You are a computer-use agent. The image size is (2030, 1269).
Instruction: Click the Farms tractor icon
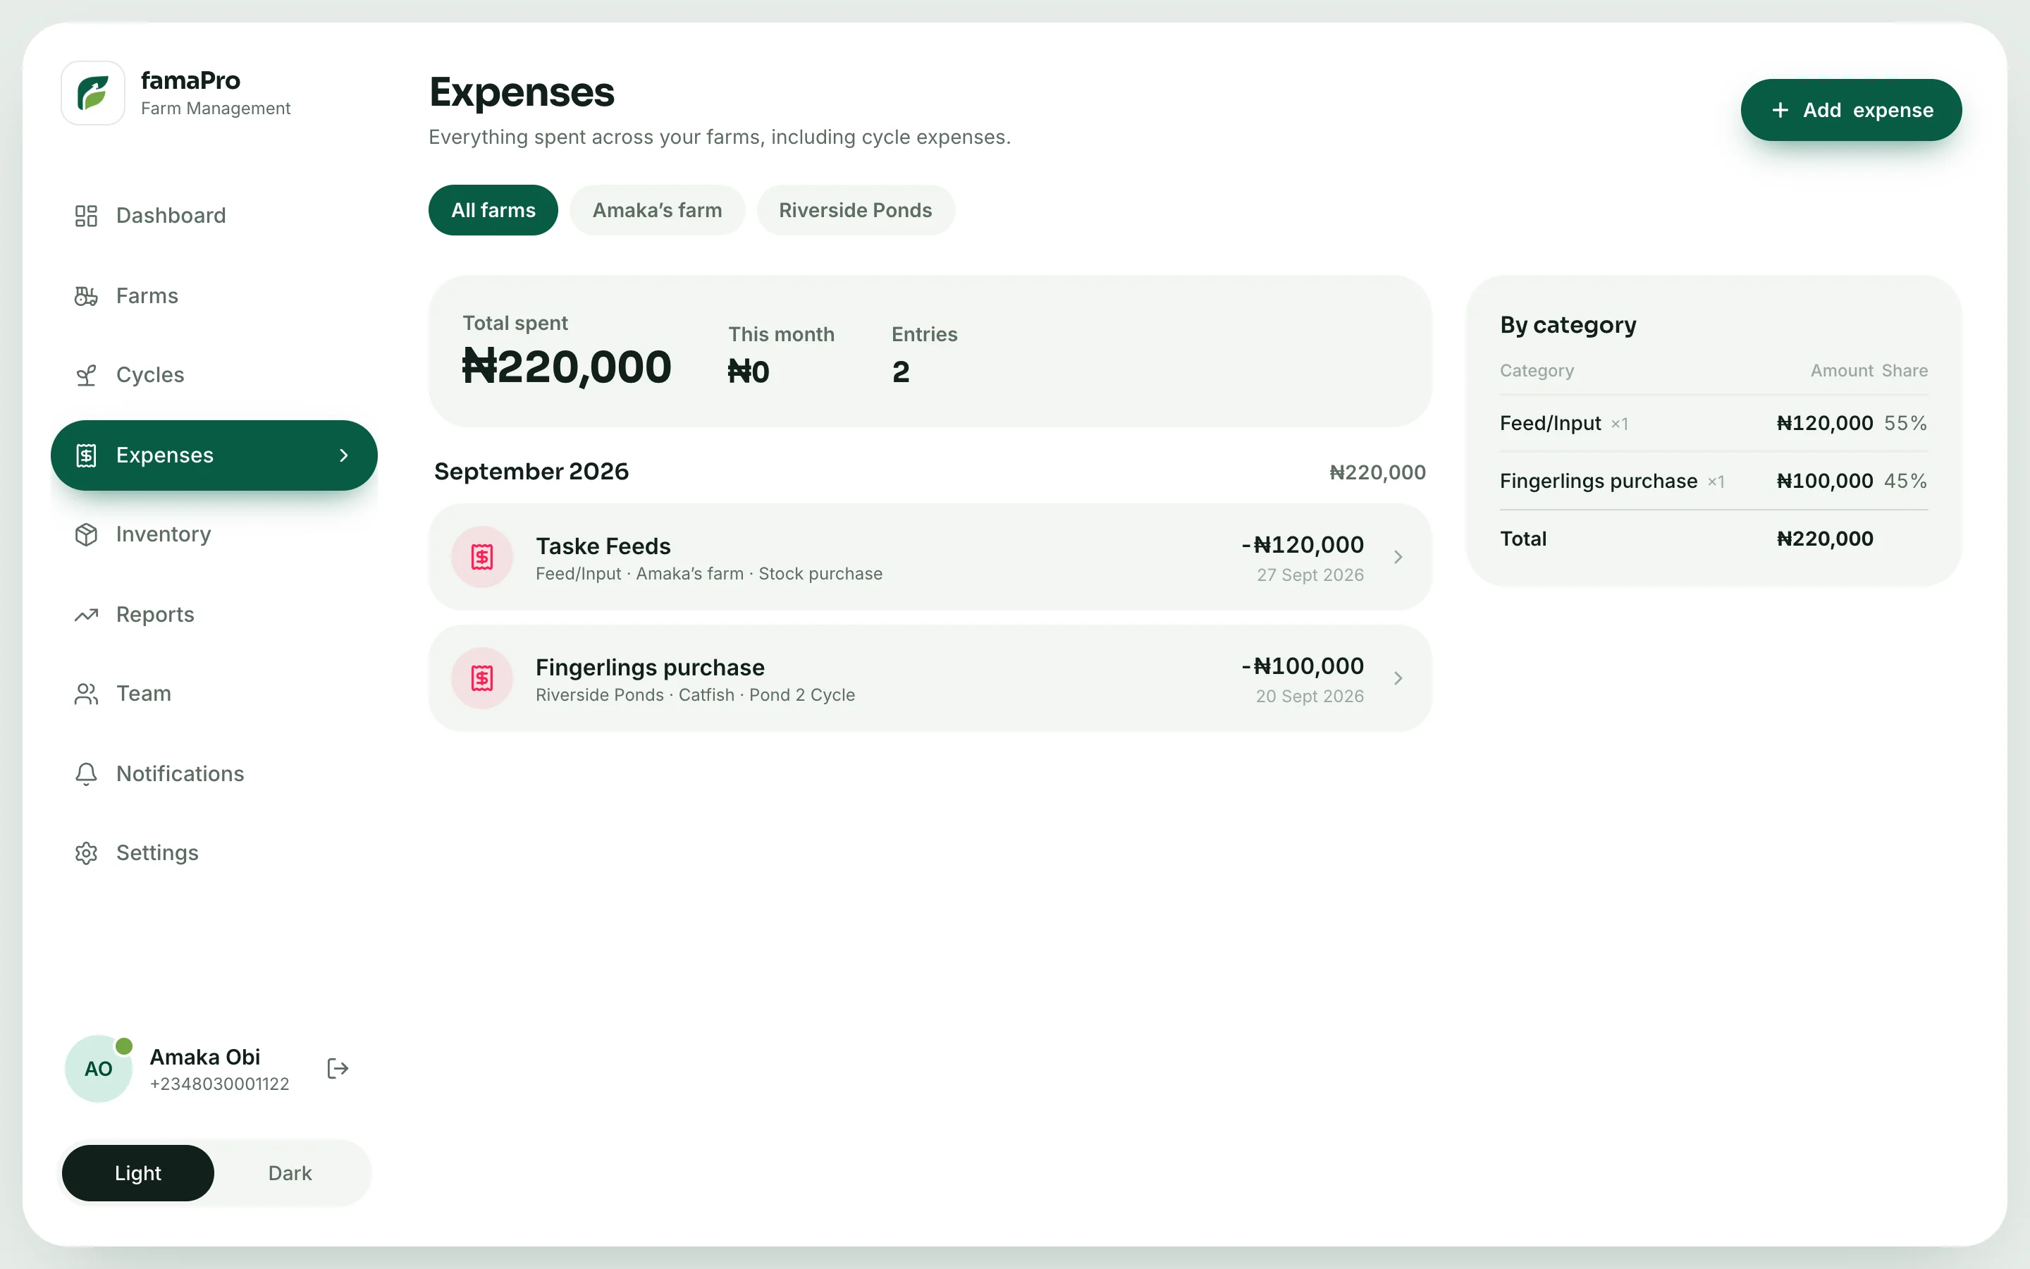pyautogui.click(x=87, y=295)
